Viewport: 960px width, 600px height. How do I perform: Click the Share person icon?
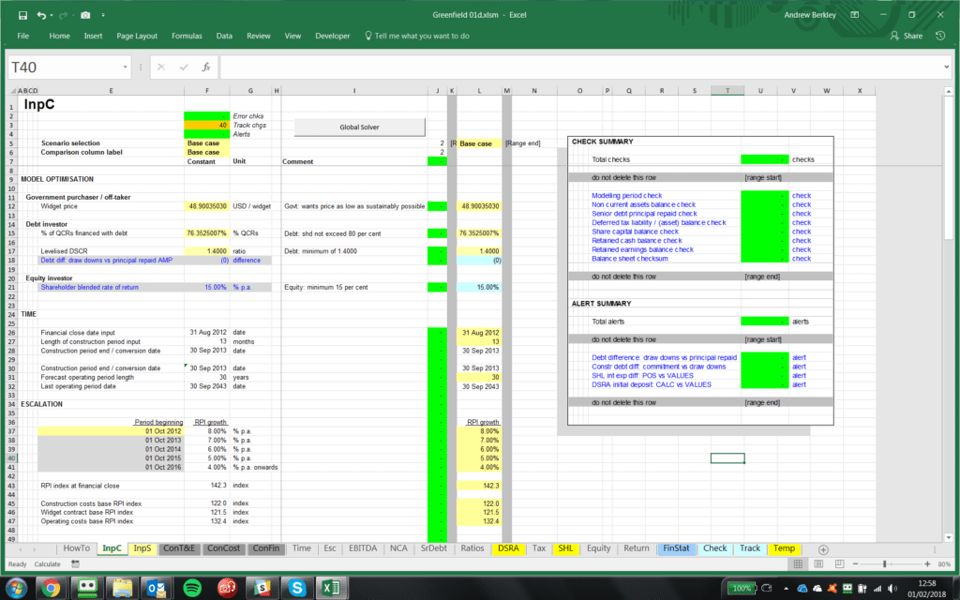coord(894,37)
